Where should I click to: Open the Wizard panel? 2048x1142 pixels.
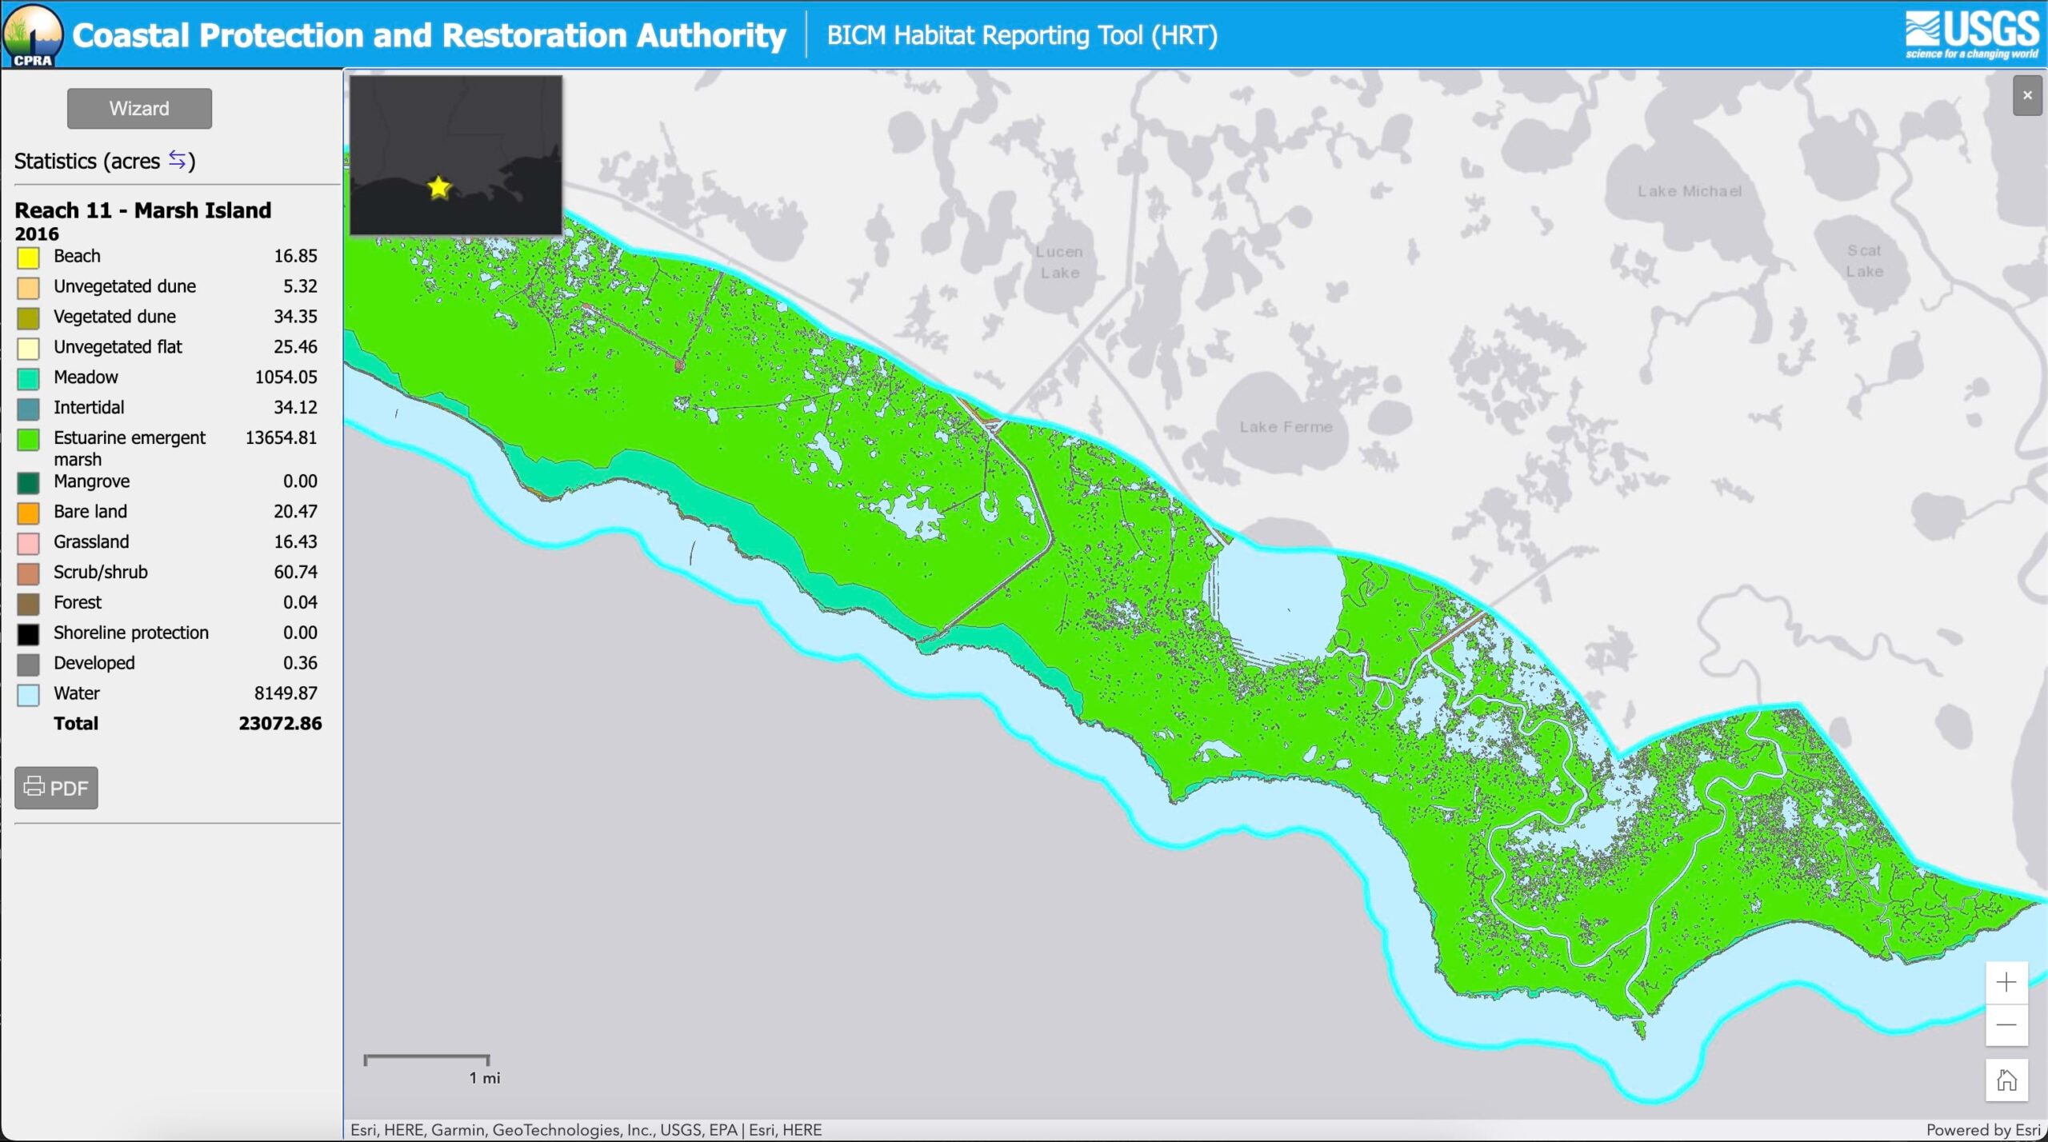coord(139,109)
